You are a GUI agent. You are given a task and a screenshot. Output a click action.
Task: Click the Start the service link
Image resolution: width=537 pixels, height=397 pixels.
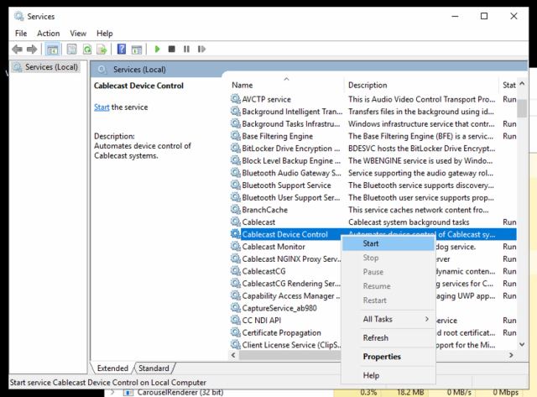tap(102, 107)
